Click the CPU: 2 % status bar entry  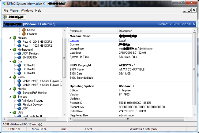coord(14,129)
